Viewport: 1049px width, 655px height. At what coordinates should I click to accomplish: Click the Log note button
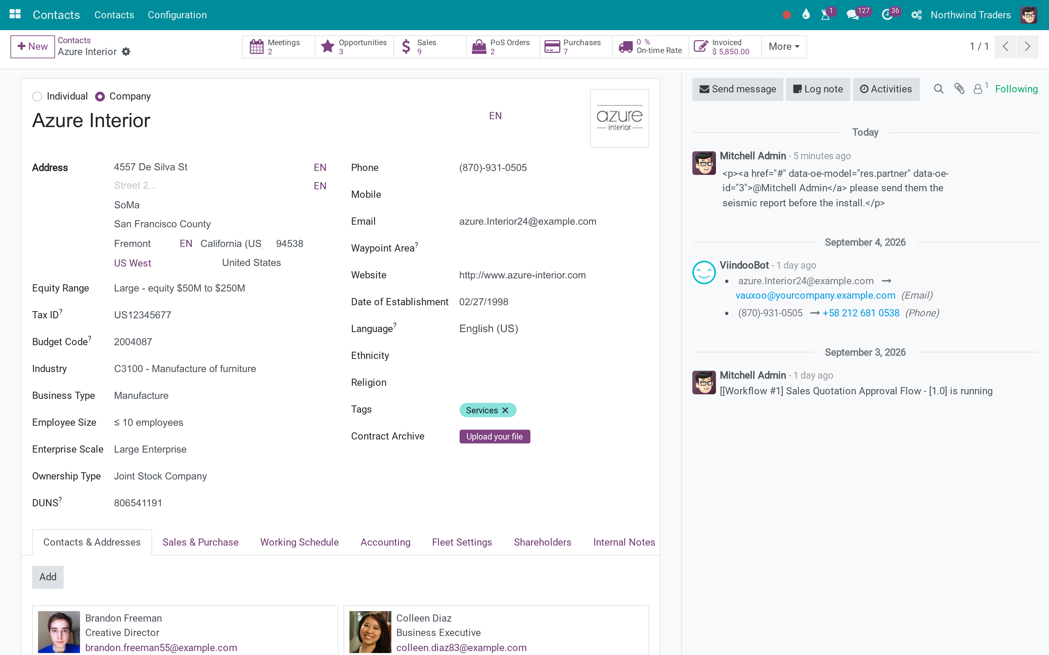pos(818,89)
